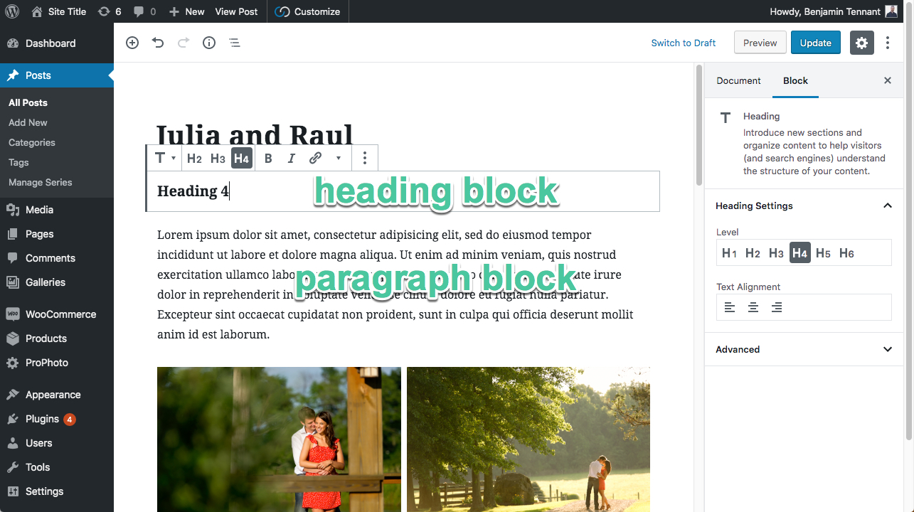Open Manage Series submenu item
This screenshot has height=512, width=914.
point(41,182)
